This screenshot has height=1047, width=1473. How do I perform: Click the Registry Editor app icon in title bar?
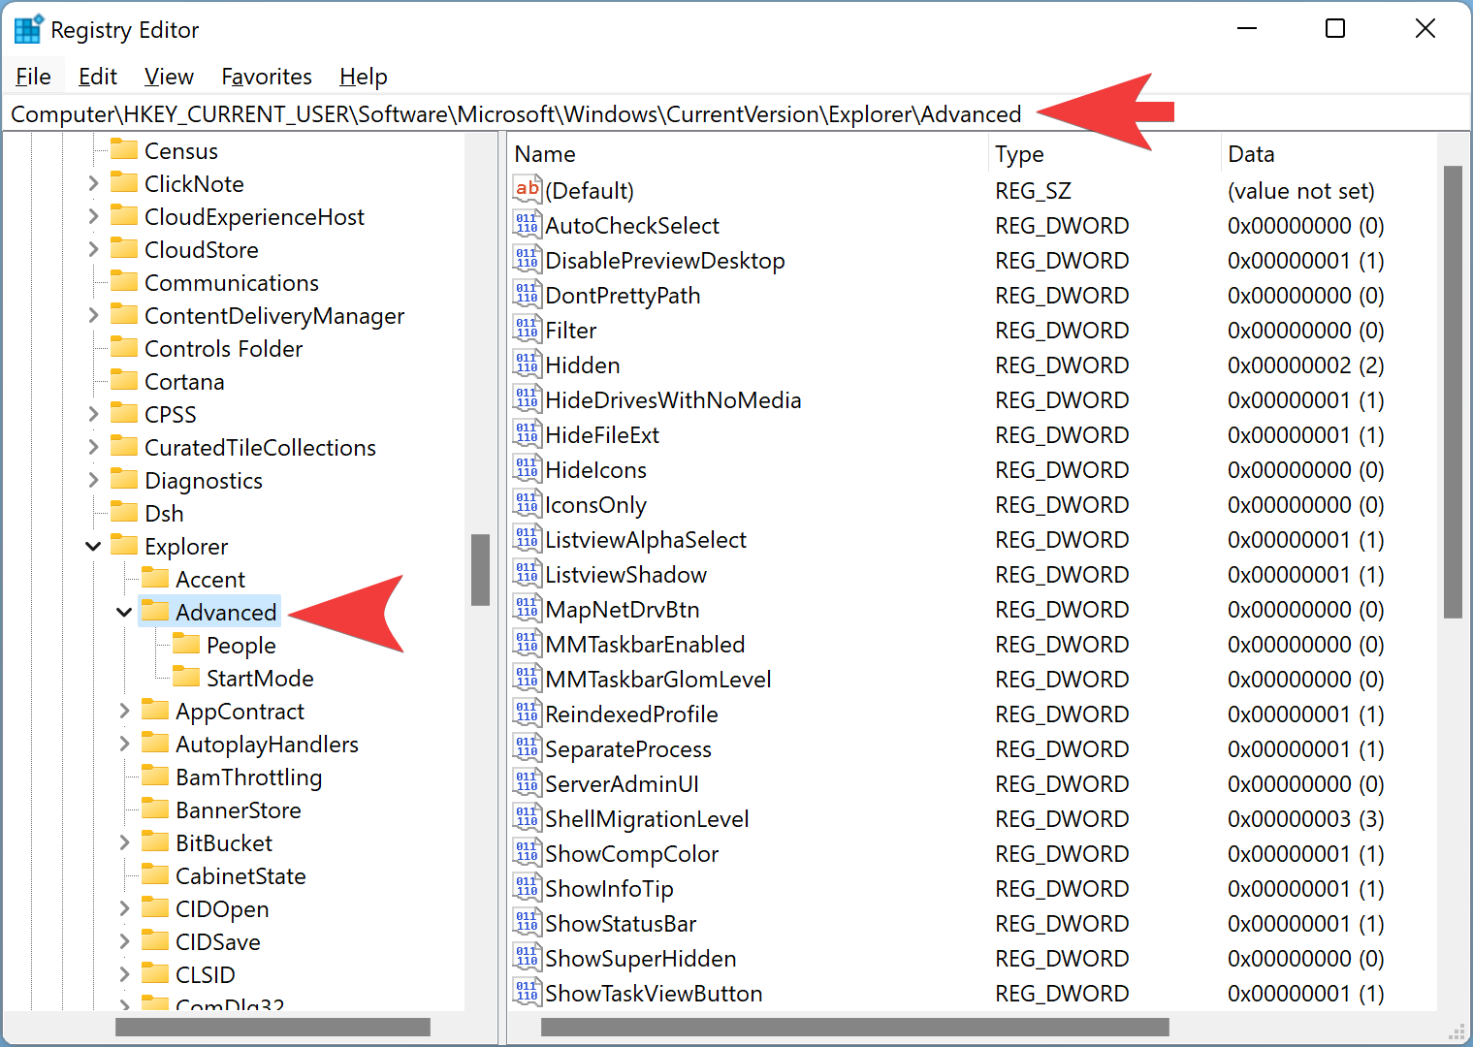(28, 29)
